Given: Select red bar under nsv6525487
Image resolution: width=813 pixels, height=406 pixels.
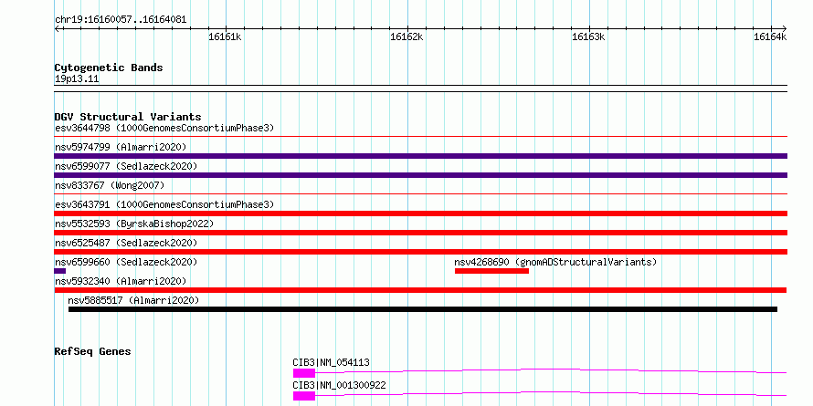Looking at the screenshot, I should coord(420,252).
